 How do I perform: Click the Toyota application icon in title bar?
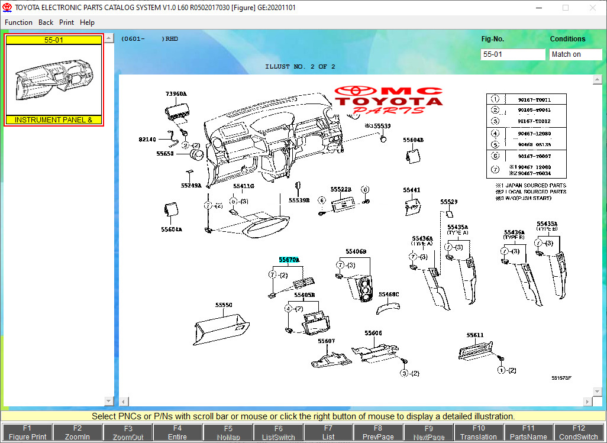click(7, 7)
